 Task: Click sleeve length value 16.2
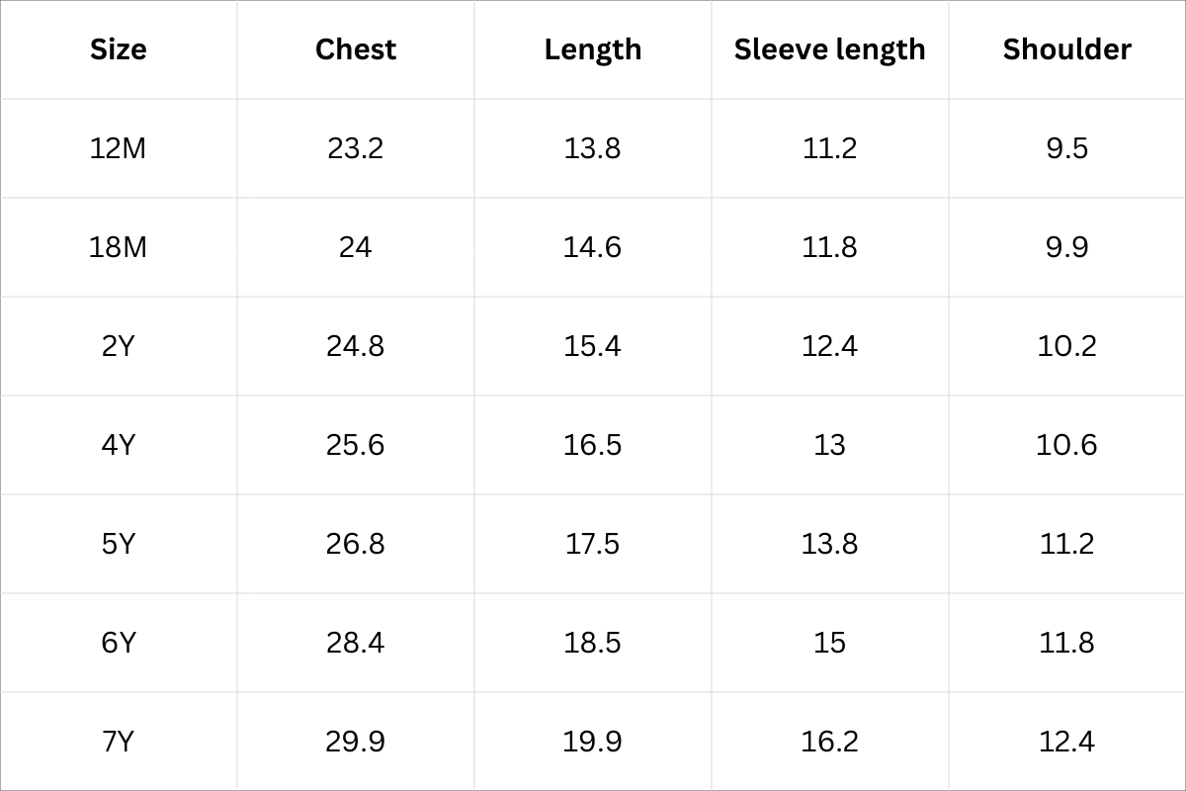830,742
